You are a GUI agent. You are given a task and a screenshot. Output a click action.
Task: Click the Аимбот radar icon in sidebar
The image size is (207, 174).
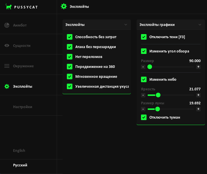[7, 25]
